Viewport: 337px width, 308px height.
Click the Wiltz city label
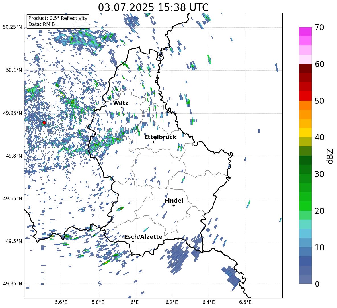[x=121, y=103]
